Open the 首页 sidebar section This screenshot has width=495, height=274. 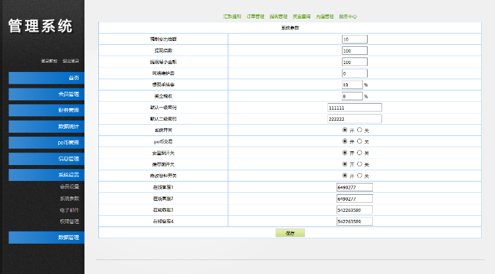coord(46,78)
